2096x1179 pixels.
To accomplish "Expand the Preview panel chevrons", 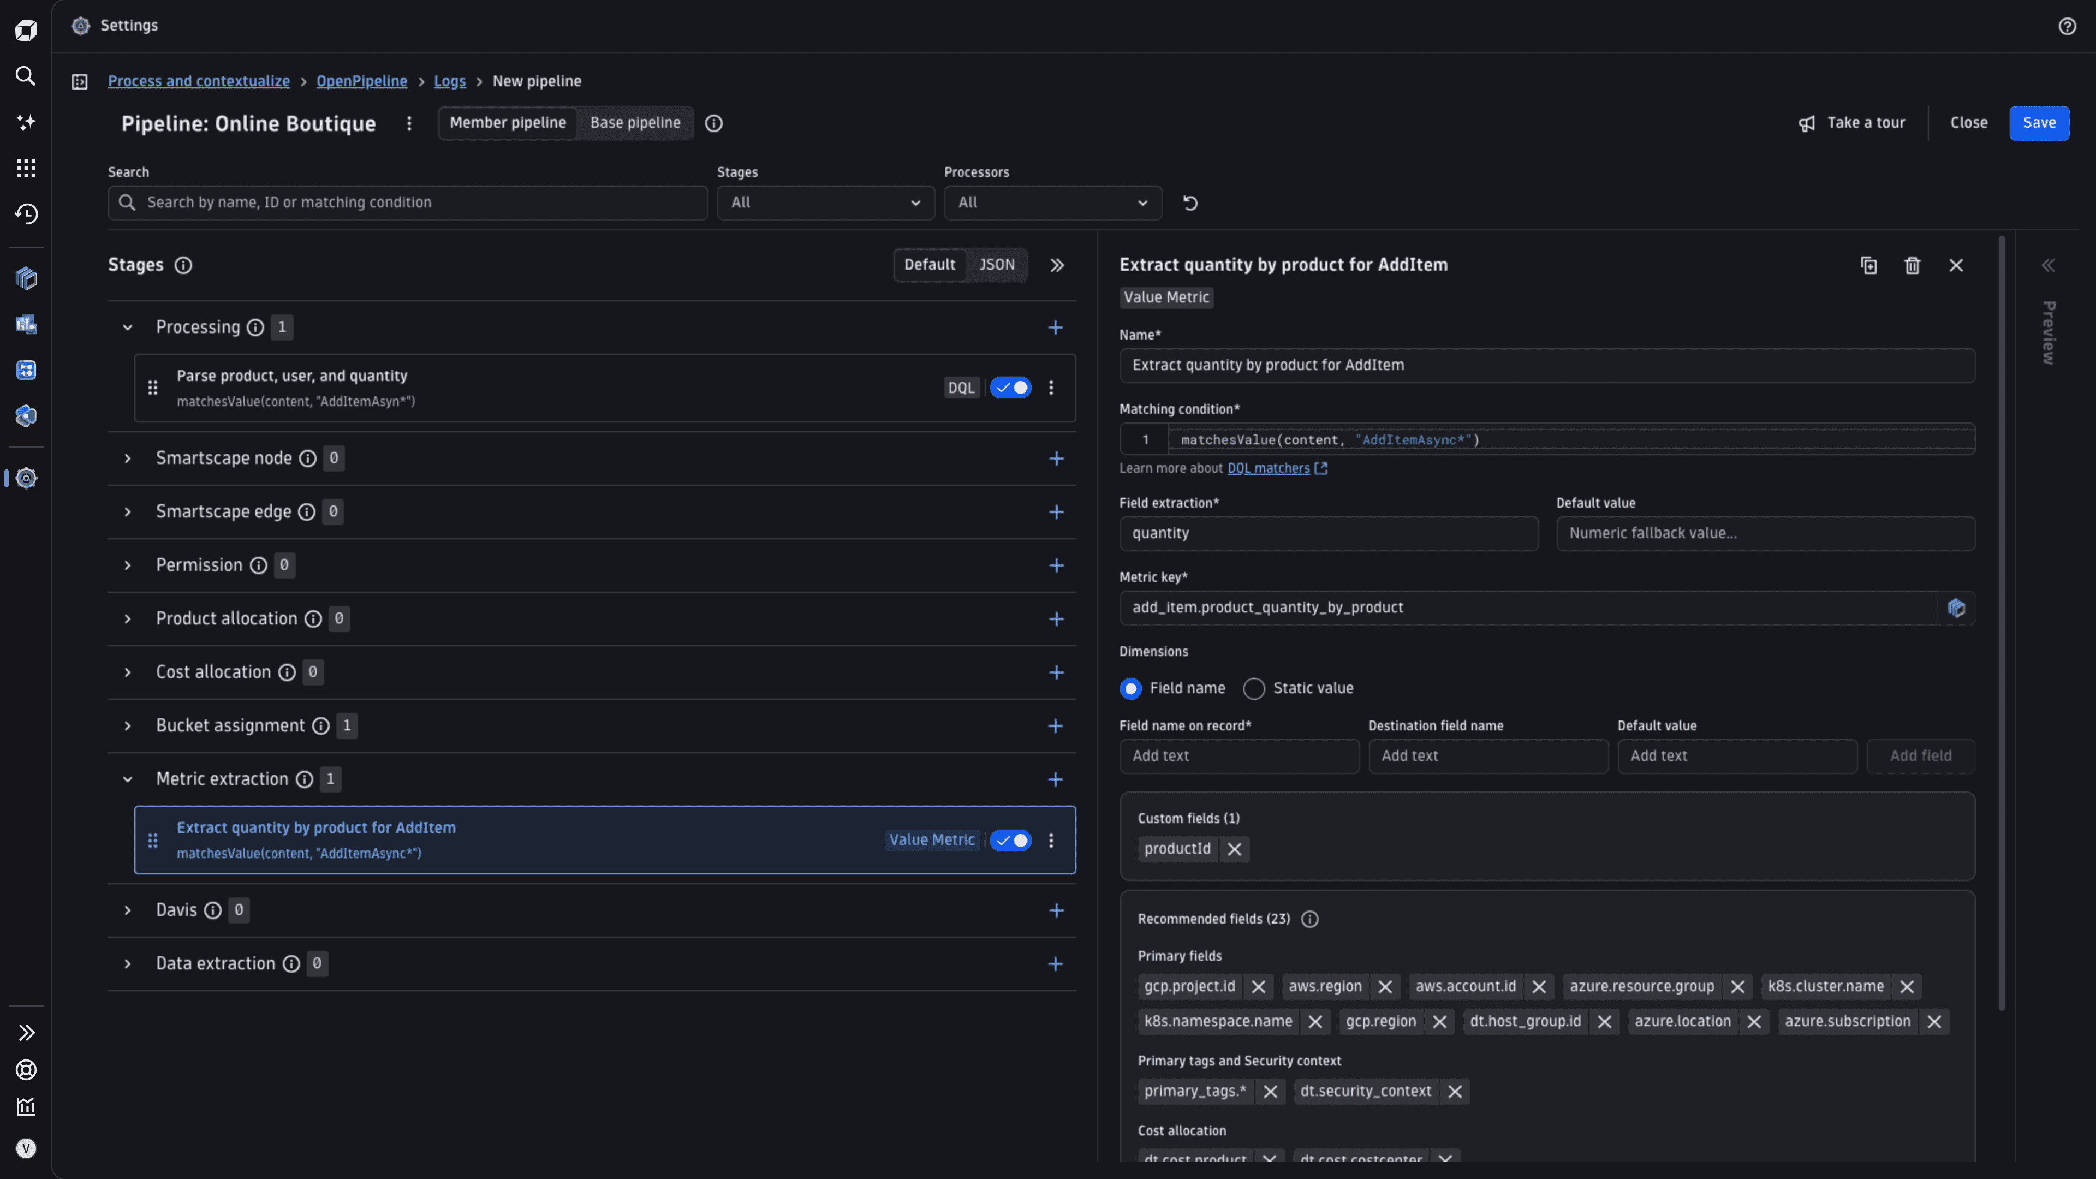I will 2048,265.
